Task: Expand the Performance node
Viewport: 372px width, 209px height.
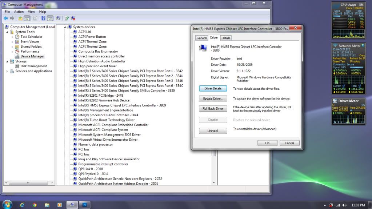Action: pyautogui.click(x=12, y=52)
